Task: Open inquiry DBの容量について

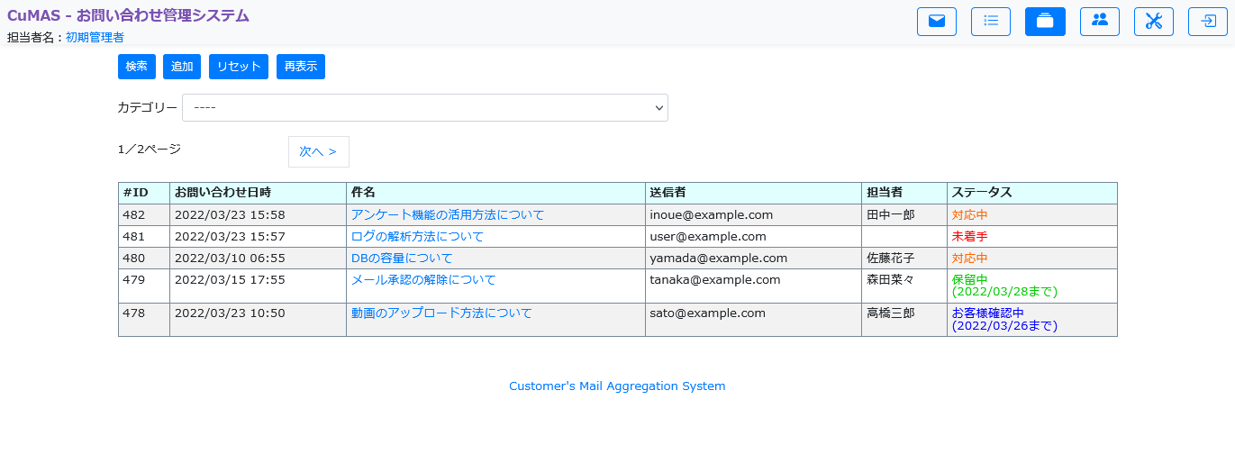Action: (x=402, y=259)
